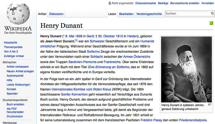This screenshot has height=124, width=215.
Task: Open Diskussionsseite in the top bar
Action: point(146,3)
